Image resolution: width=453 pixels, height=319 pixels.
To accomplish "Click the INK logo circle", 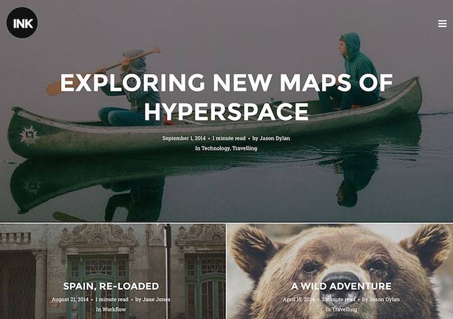I will point(22,22).
